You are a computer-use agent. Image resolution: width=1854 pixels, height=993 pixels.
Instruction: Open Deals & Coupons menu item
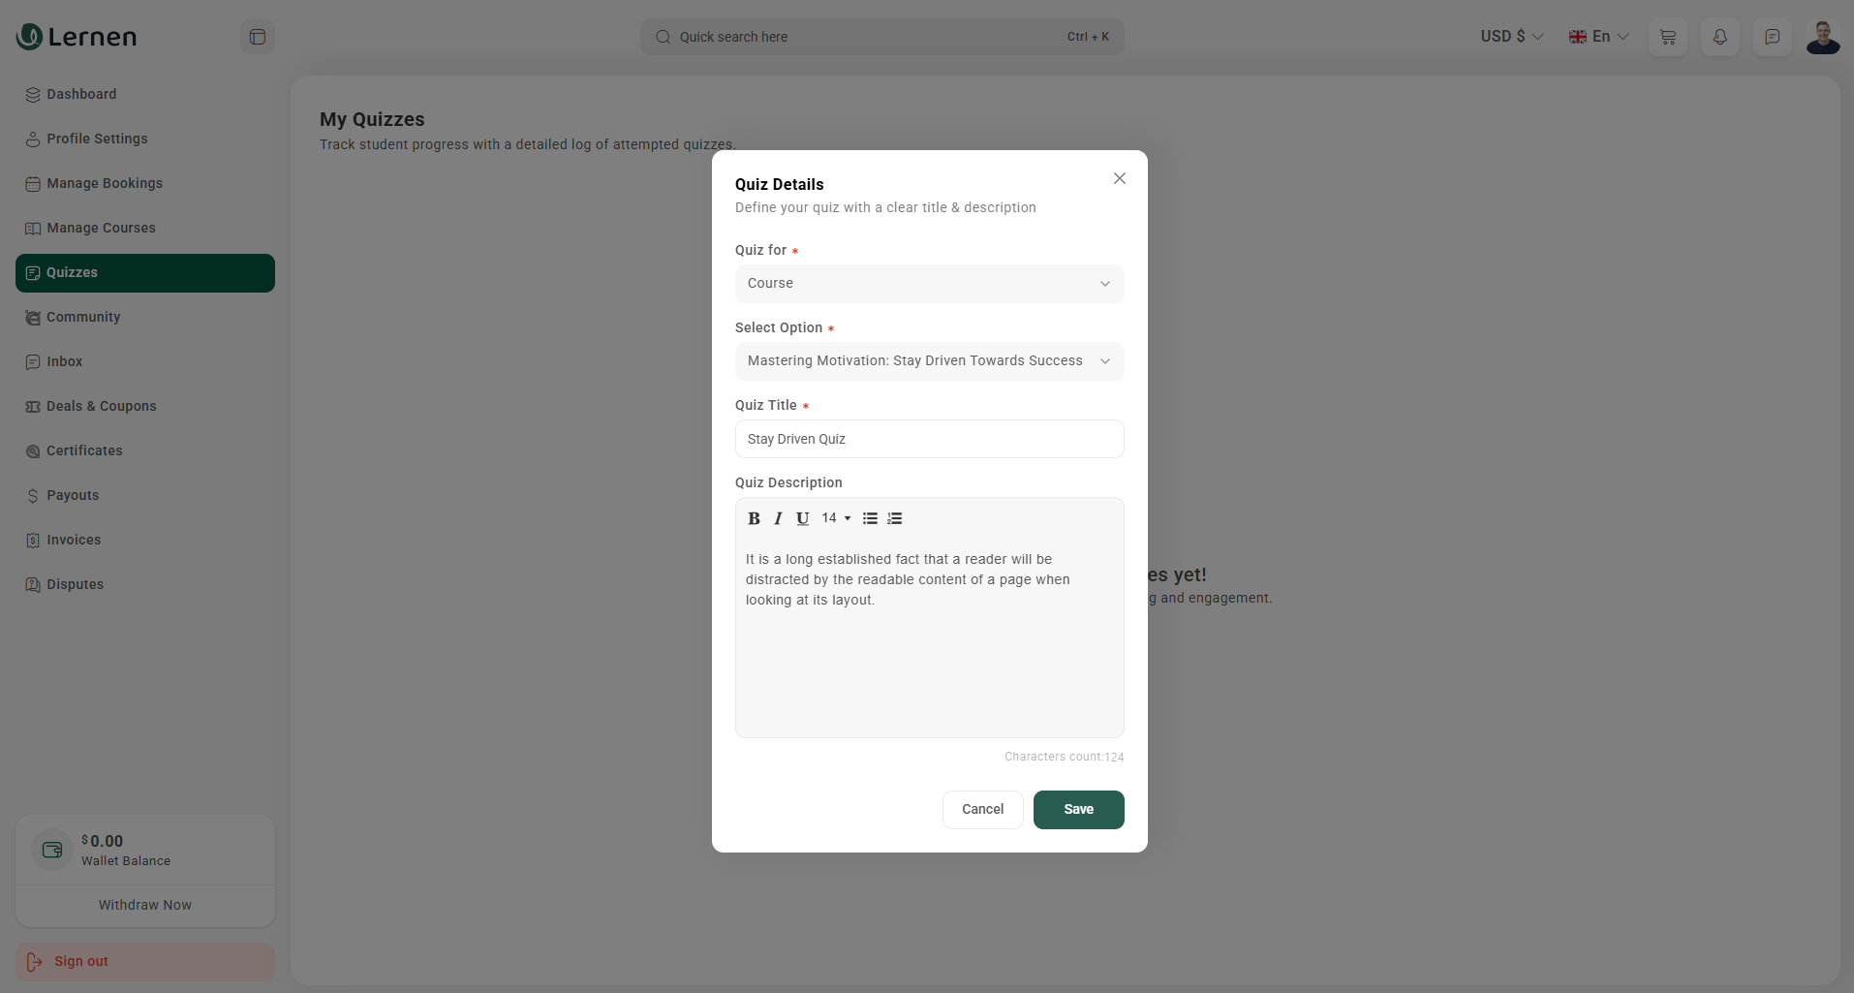tap(101, 406)
